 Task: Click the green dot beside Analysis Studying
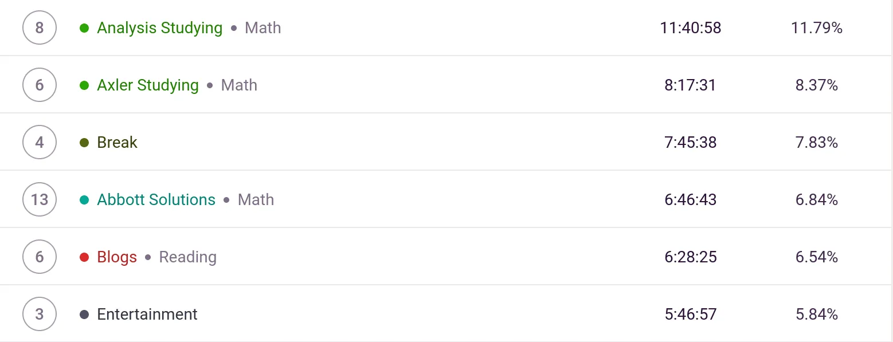84,27
